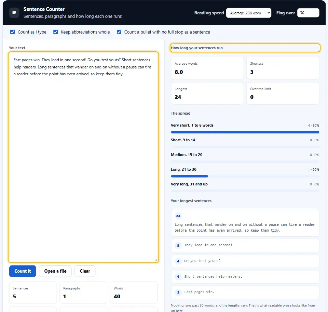Click the 'Do you test yours?' entry
The width and height of the screenshot is (328, 312).
245,261
